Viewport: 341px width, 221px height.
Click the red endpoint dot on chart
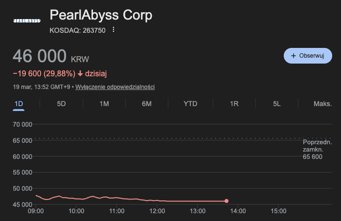tap(226, 201)
